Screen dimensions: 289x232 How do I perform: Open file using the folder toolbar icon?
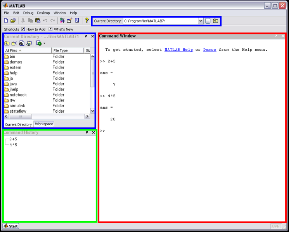(13, 21)
